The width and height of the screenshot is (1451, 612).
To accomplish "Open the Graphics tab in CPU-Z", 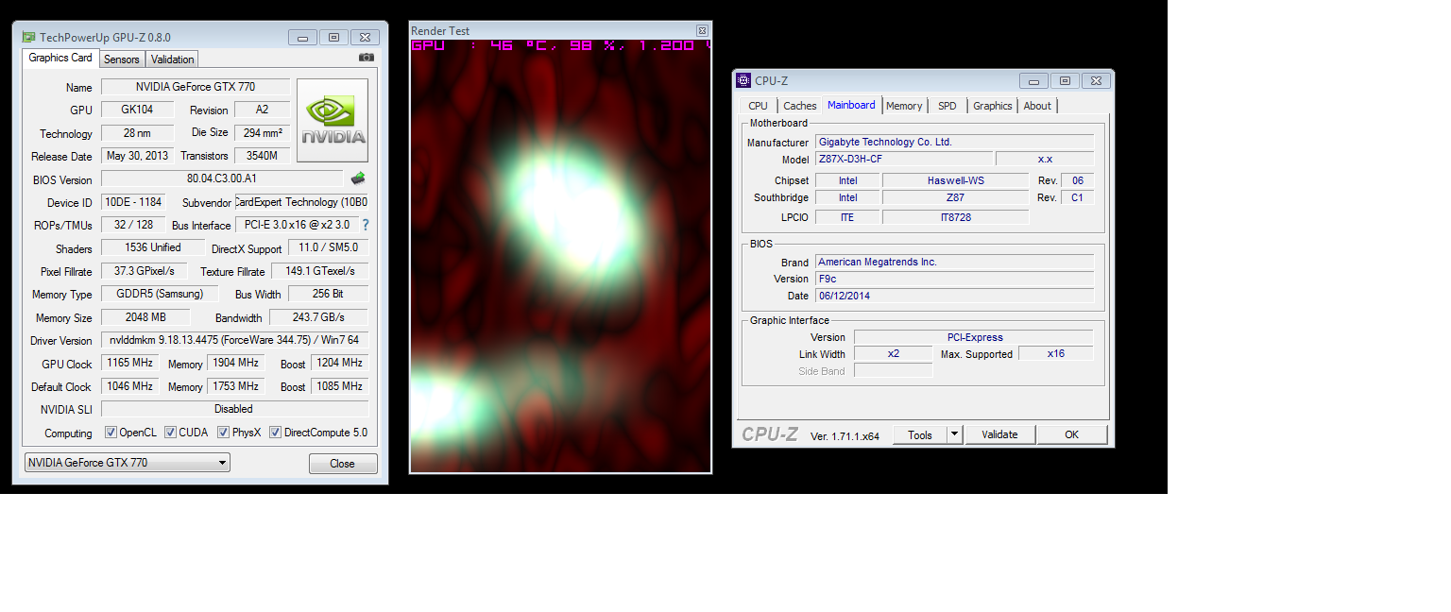I will coord(993,106).
